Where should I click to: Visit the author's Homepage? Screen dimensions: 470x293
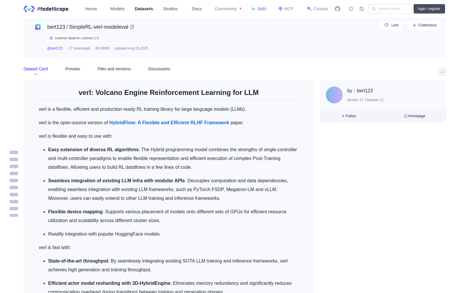pos(414,116)
